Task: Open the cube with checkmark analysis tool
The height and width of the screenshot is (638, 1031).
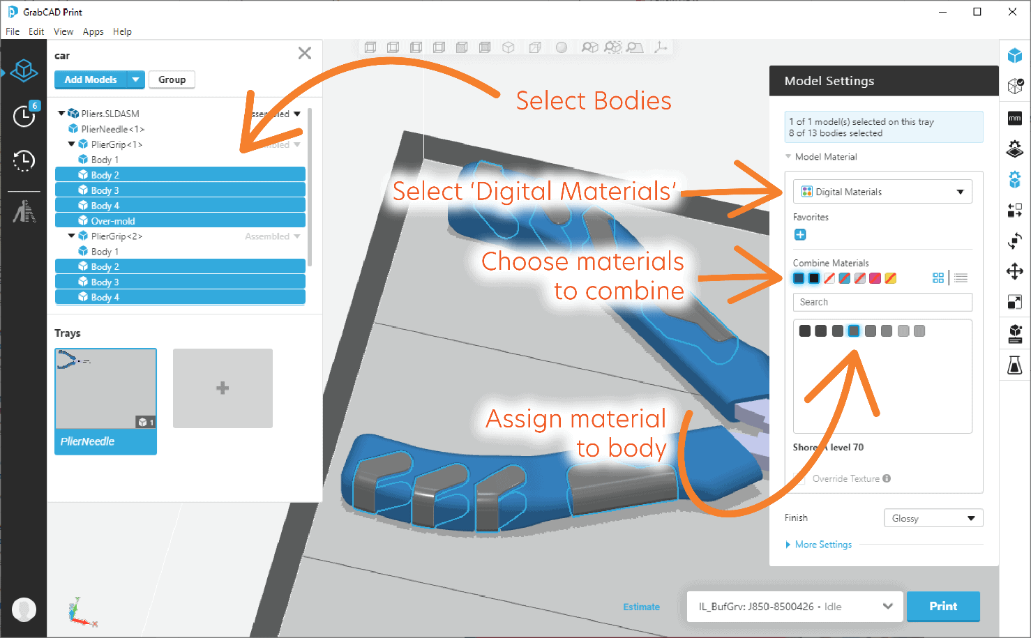Action: pyautogui.click(x=1015, y=86)
